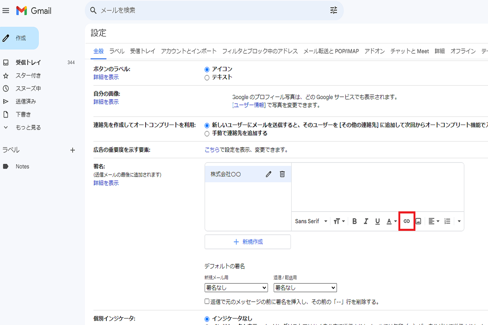Toggle underline formatting in signature editor

pos(377,221)
